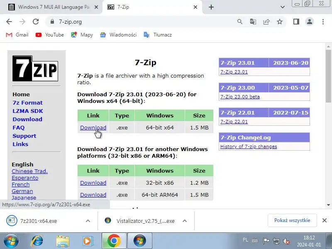
Task: Close the 7-Zip tab
Action: pos(195,7)
